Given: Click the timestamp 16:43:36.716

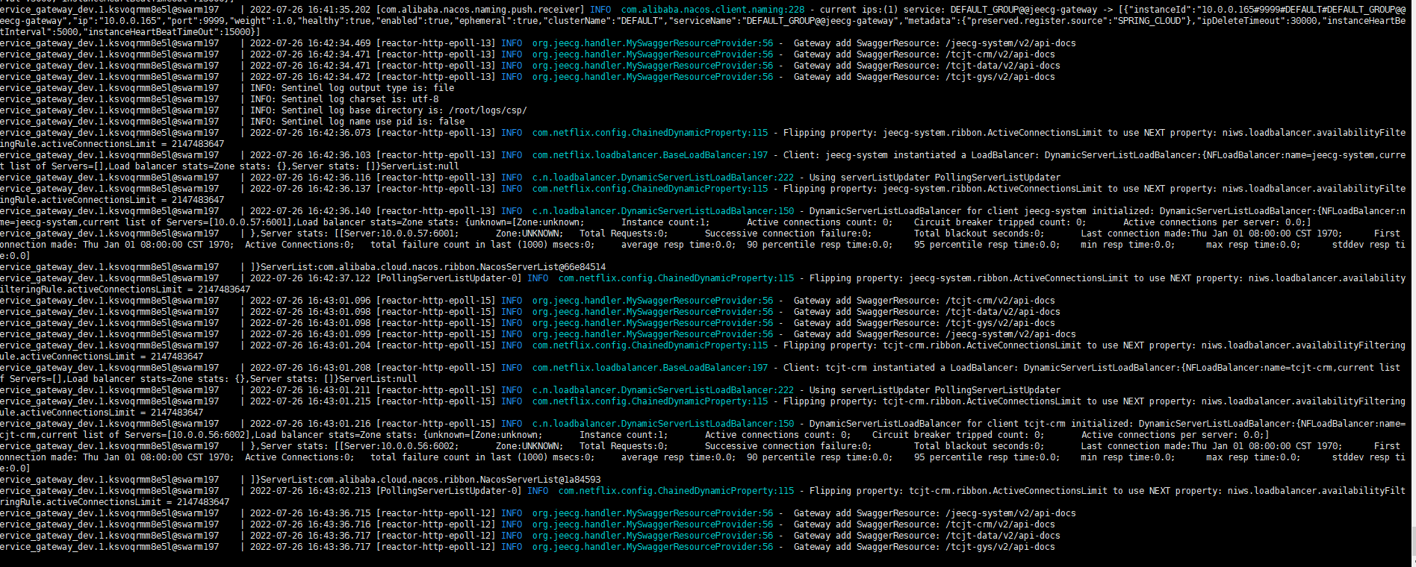Looking at the screenshot, I should tap(339, 524).
